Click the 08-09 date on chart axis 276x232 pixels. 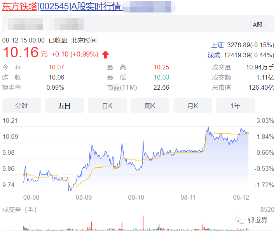(x=84, y=197)
